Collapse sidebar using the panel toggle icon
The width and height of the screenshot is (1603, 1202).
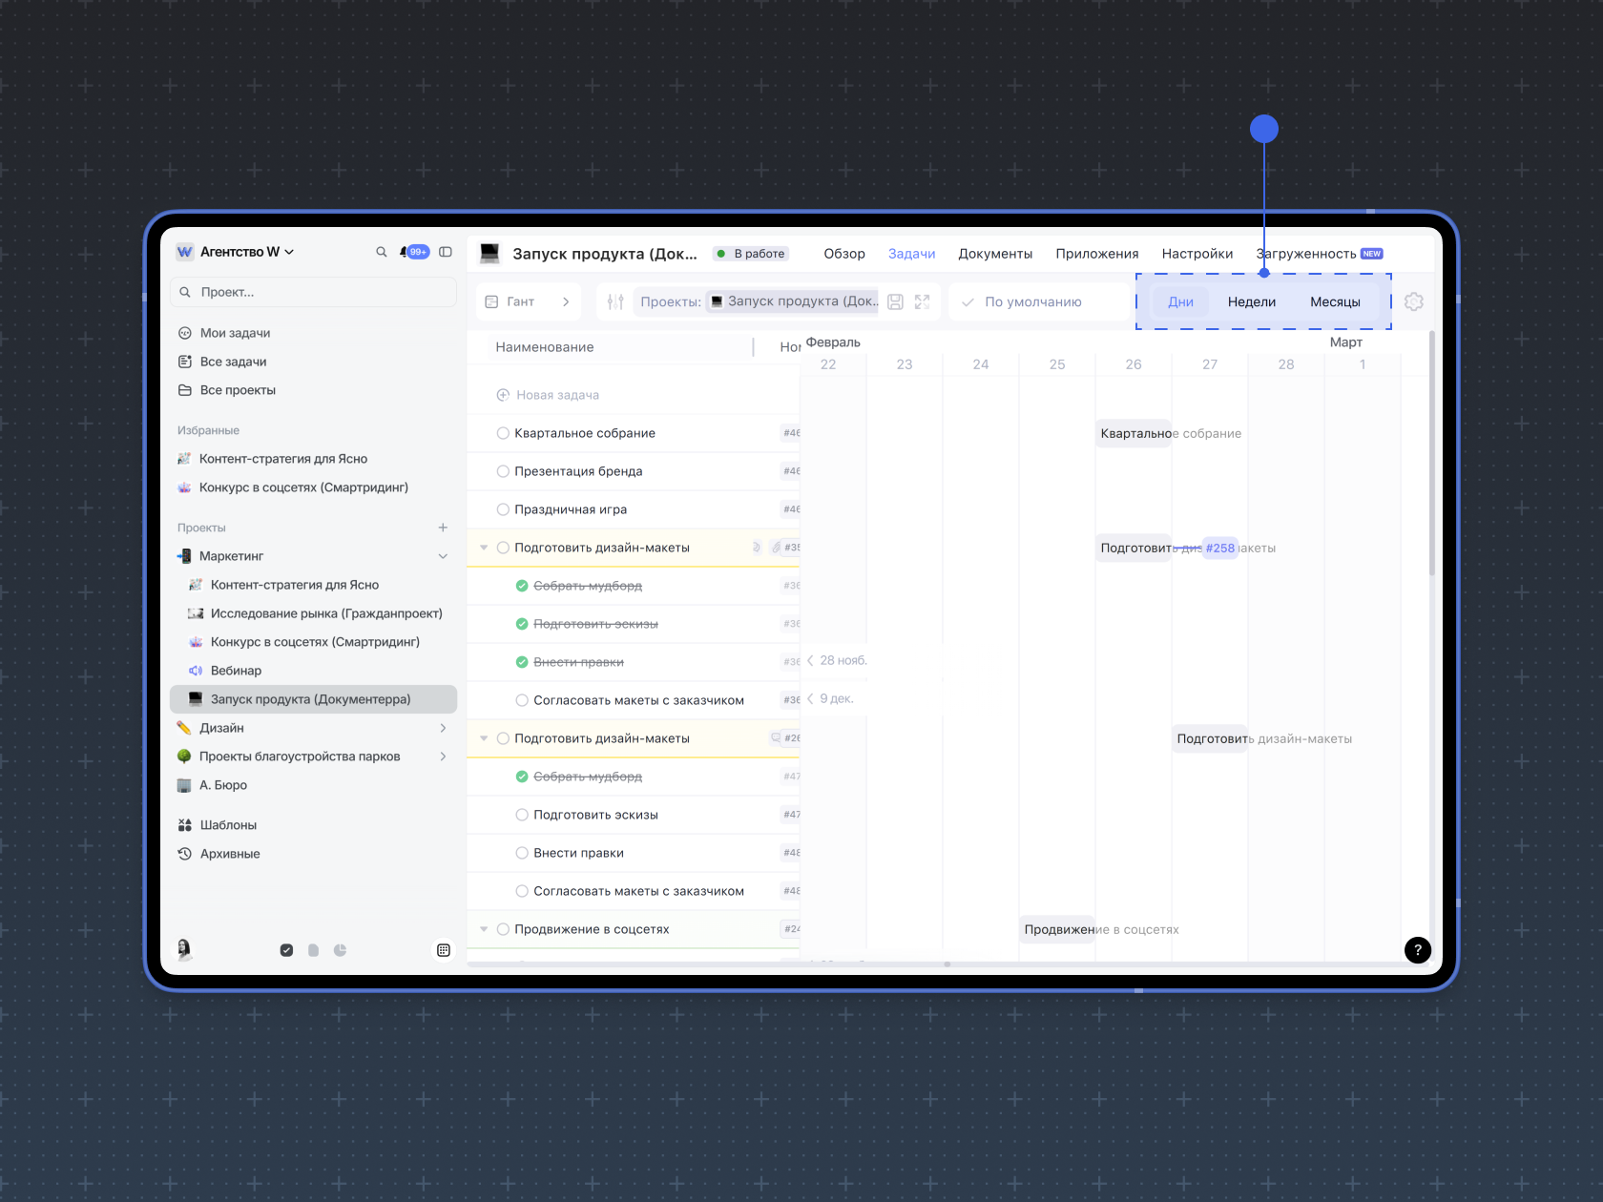pos(446,252)
